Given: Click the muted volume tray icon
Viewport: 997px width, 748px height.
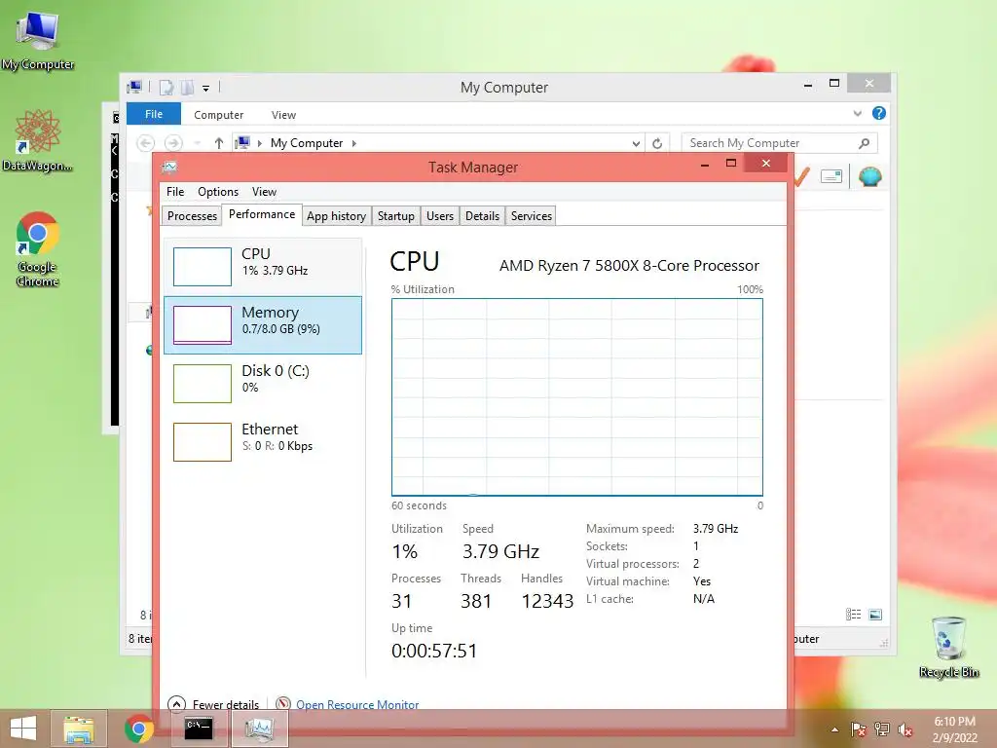Looking at the screenshot, I should pyautogui.click(x=905, y=729).
